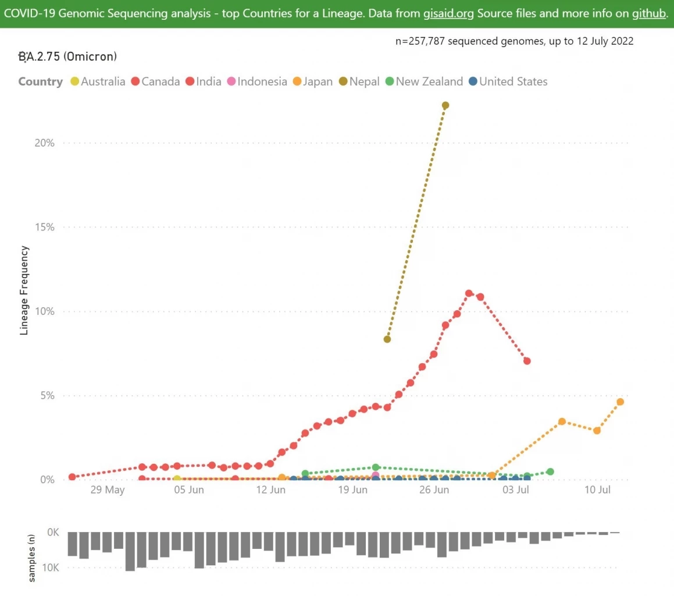674x596 pixels.
Task: Select India's peak data point near 11%
Action: 469,293
